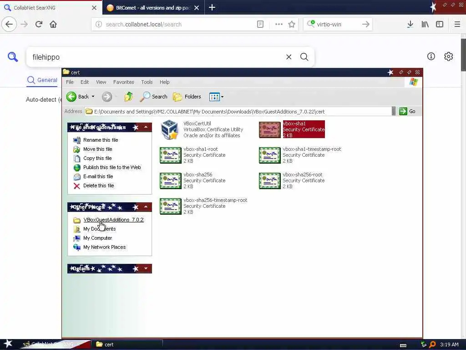Select vbox-sha1-timestamp-root certificate icon

point(269,155)
